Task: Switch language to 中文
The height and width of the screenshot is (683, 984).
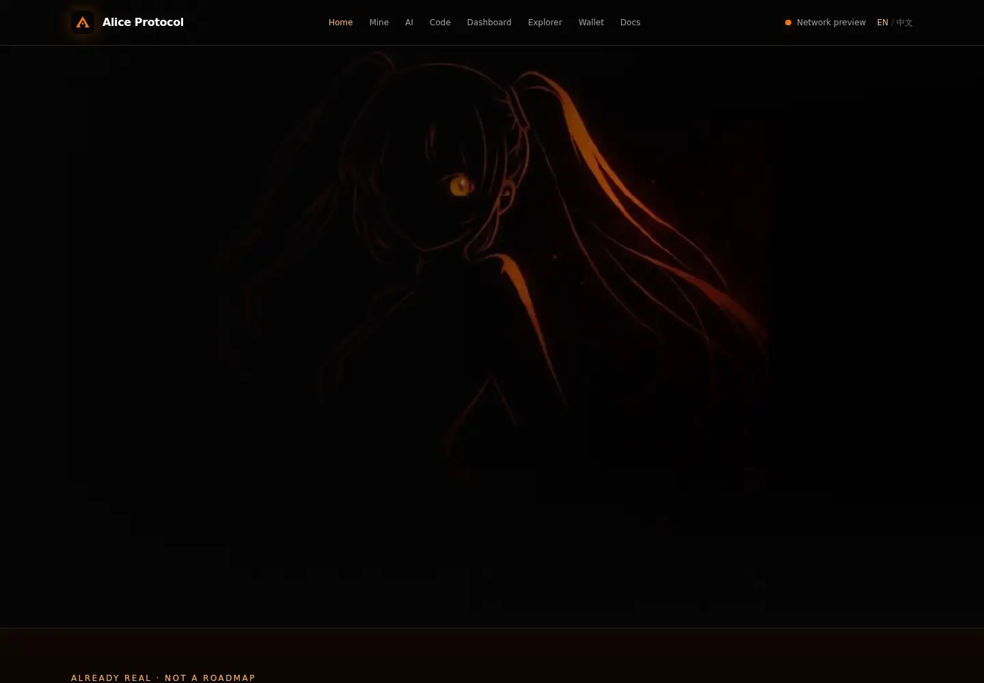Action: pos(904,23)
